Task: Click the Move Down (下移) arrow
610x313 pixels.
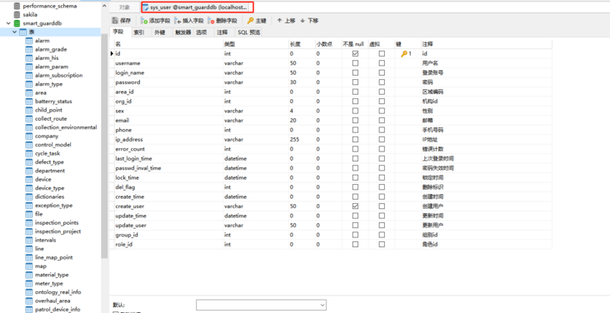Action: pos(302,21)
